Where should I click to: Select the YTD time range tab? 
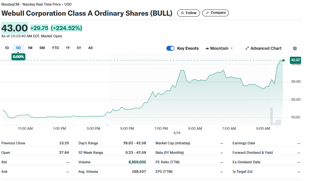coord(55,48)
